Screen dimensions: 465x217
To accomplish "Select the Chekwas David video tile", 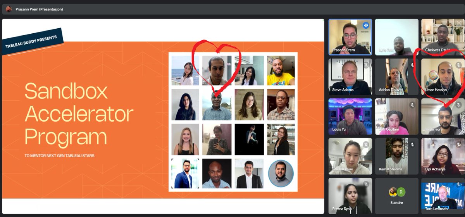I will click(443, 37).
